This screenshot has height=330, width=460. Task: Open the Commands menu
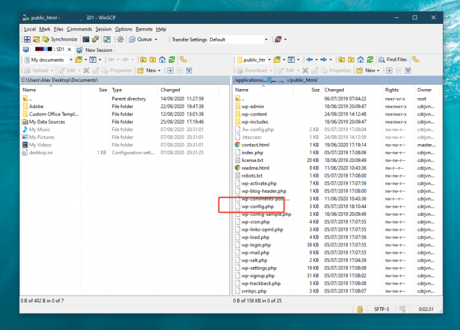click(79, 29)
